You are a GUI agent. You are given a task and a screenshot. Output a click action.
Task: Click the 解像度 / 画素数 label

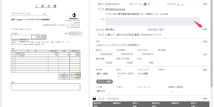pyautogui.click(x=176, y=87)
